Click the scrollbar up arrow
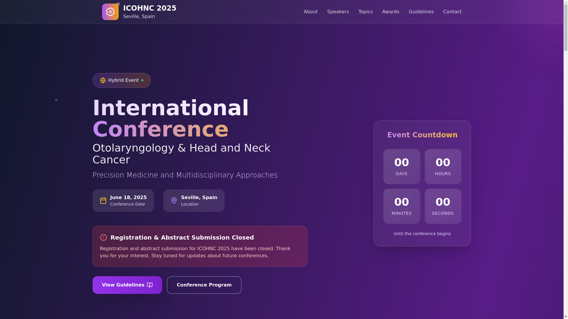The image size is (568, 319). point(566,2)
